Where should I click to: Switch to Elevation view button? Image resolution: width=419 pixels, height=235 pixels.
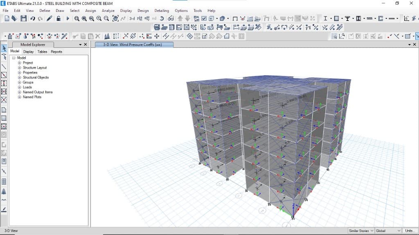coord(147,18)
